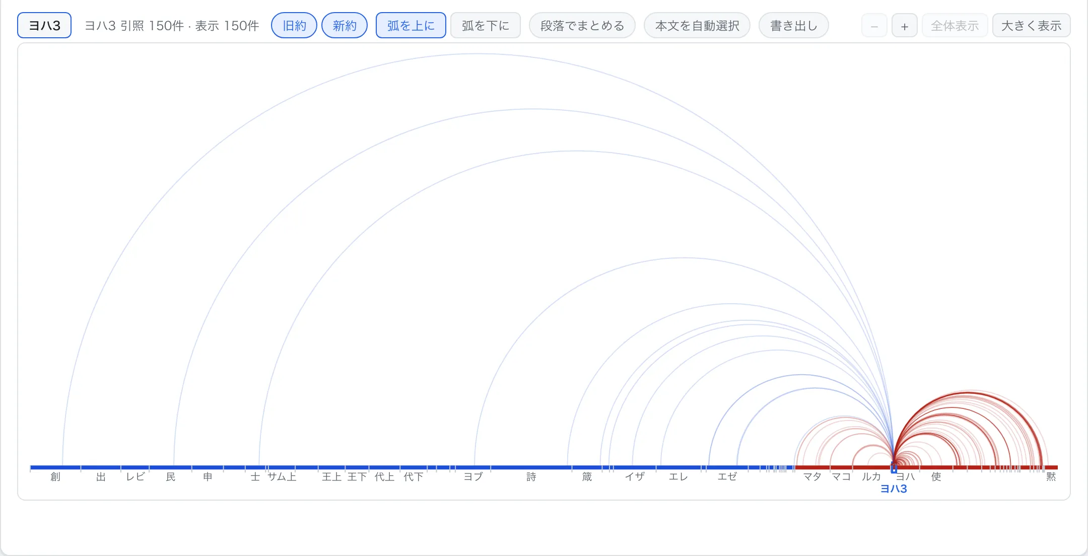
Task: Toggle the 新約 filter pill
Action: pyautogui.click(x=345, y=26)
